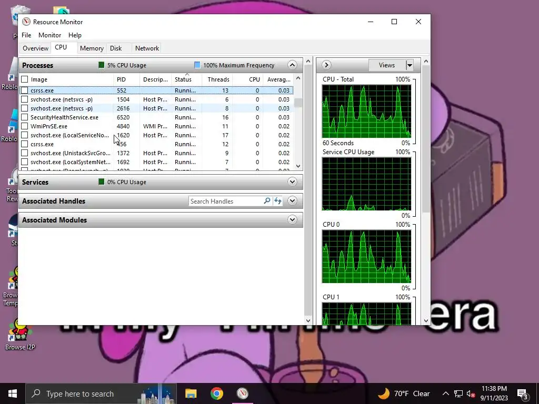The width and height of the screenshot is (539, 404).
Task: Expand the Services section chevron
Action: pyautogui.click(x=292, y=181)
